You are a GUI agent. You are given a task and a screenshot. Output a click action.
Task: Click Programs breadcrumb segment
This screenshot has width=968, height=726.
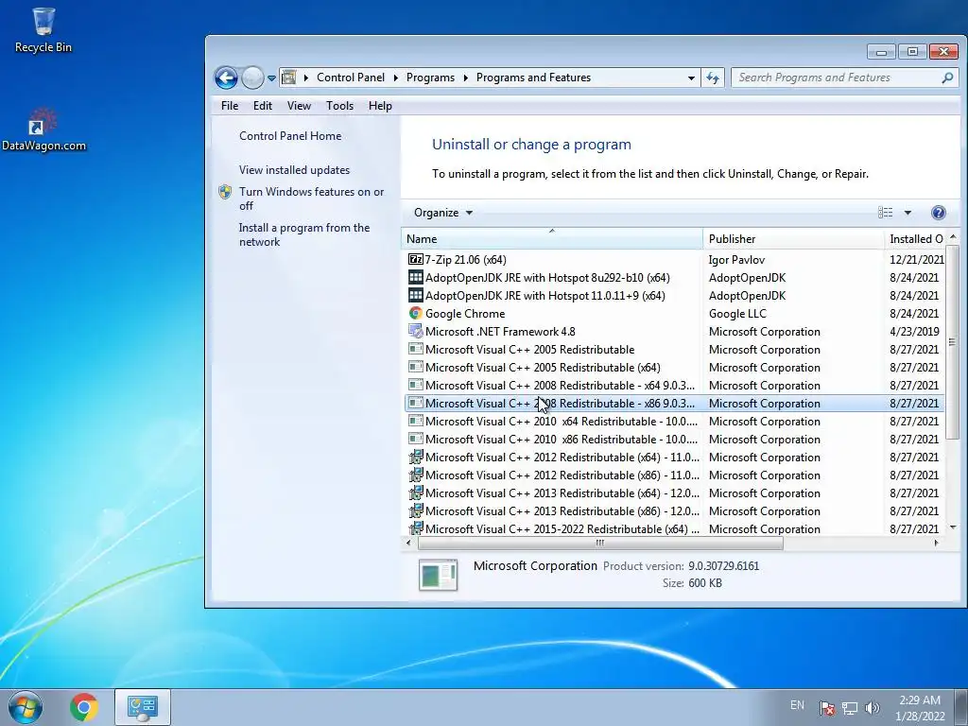click(430, 78)
